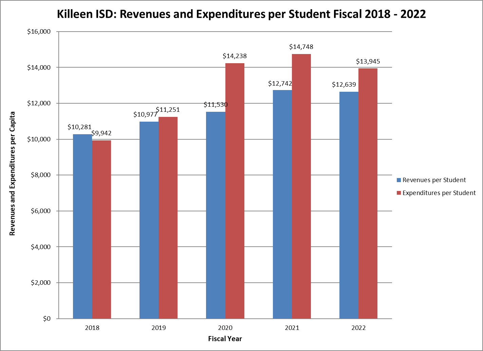Click the $10,000 y-axis label

point(39,139)
